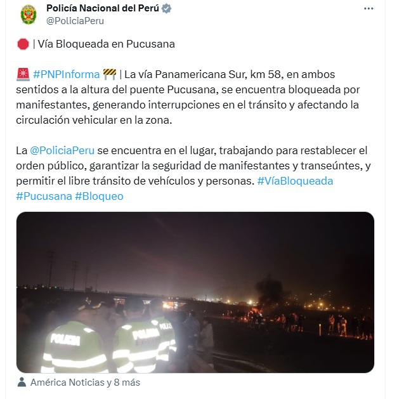Open the @PoliciaPeru mention in the post body

(62, 150)
